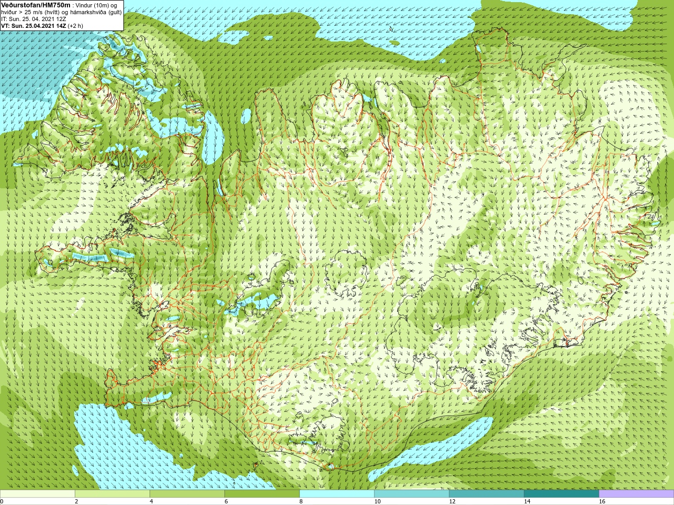Click the legend value '14'

coord(527,501)
